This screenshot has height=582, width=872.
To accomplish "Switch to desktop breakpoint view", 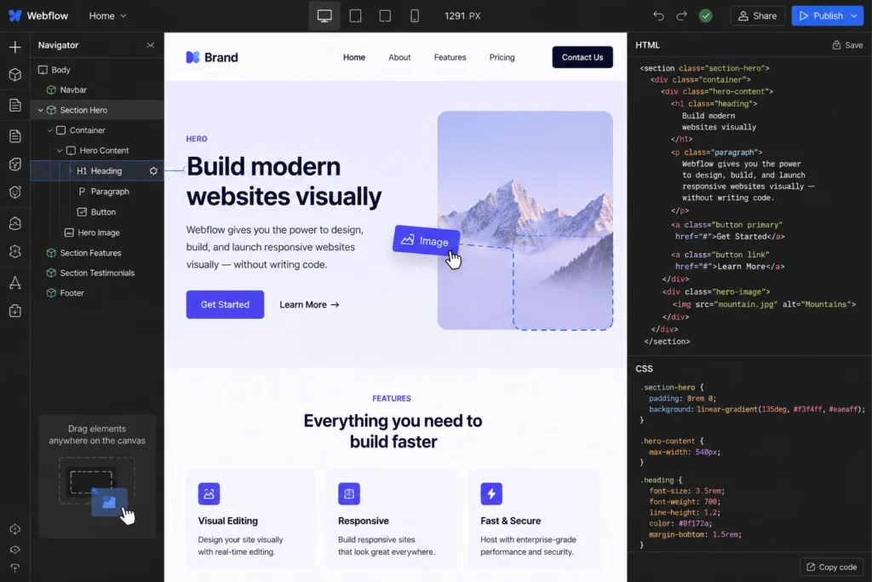I will pos(324,15).
